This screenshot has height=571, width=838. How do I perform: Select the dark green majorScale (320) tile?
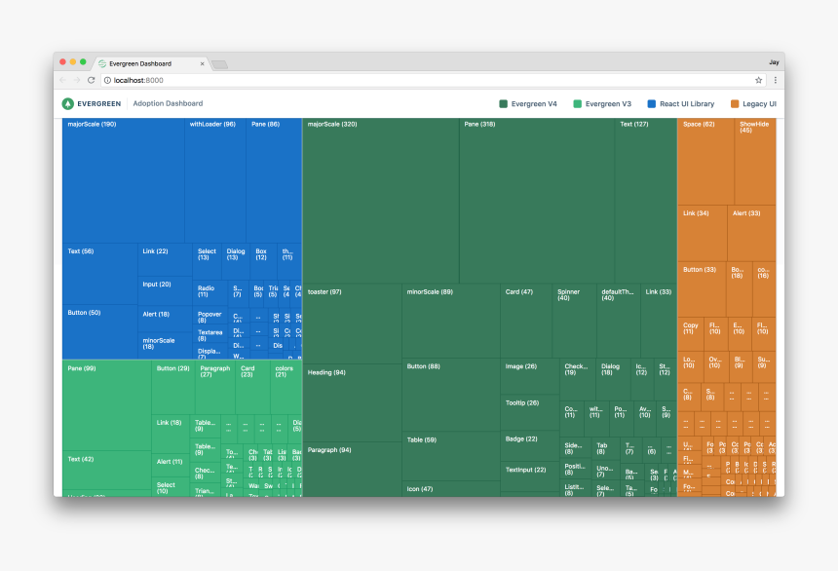coord(380,200)
